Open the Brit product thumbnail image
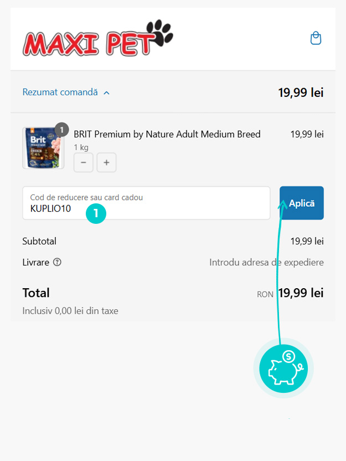346x461 pixels. tap(43, 148)
